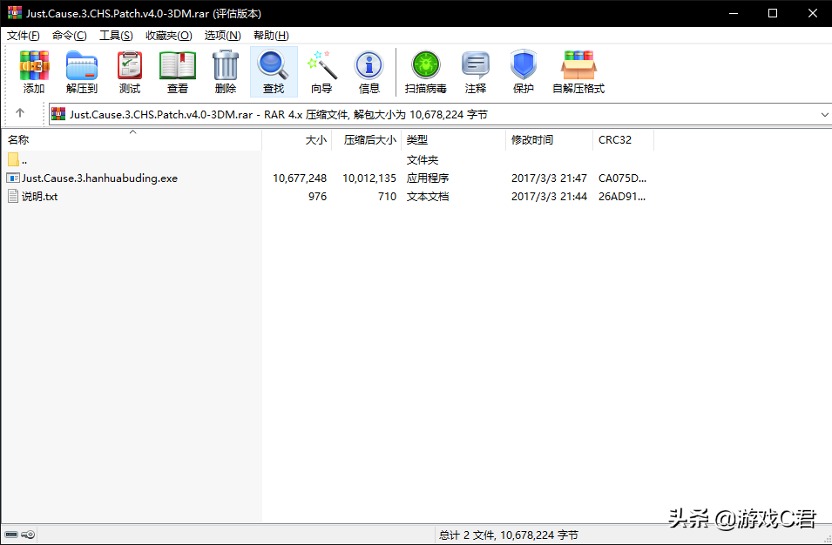The image size is (832, 545).
Task: Go up one folder level arrow
Action: click(20, 114)
